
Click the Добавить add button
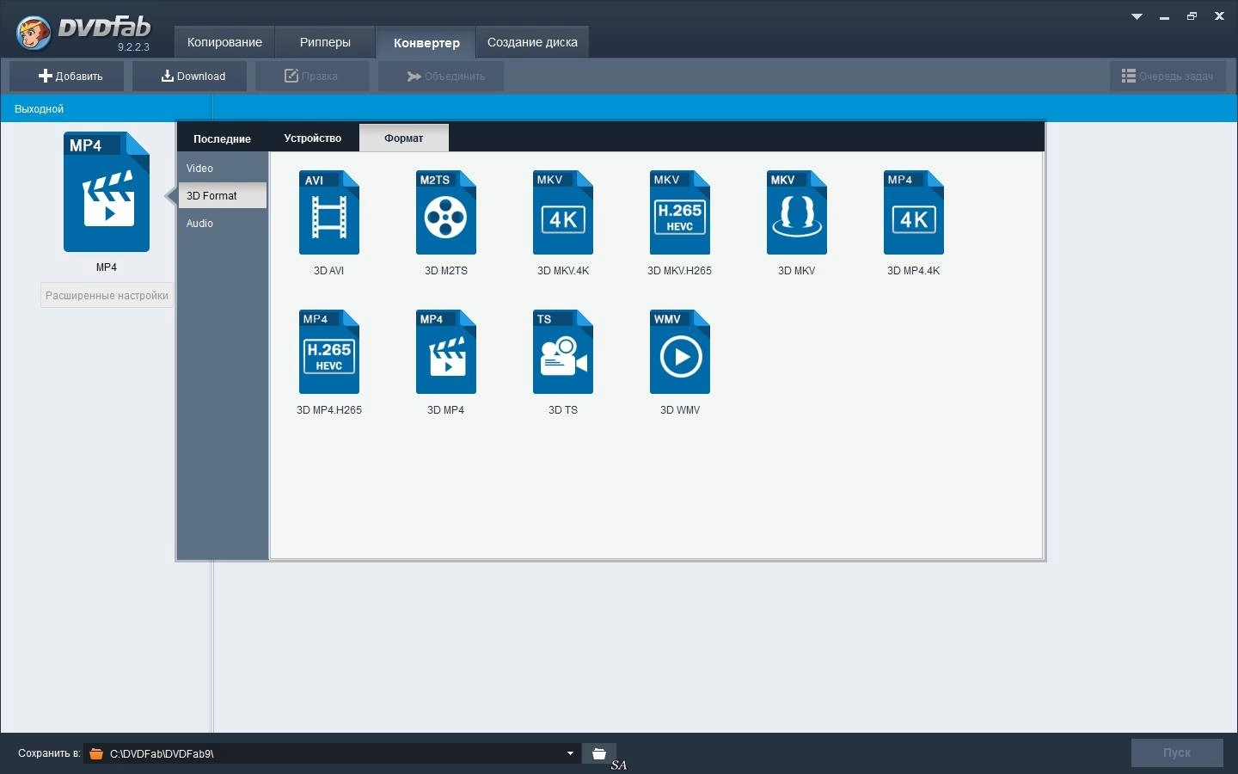pyautogui.click(x=67, y=76)
